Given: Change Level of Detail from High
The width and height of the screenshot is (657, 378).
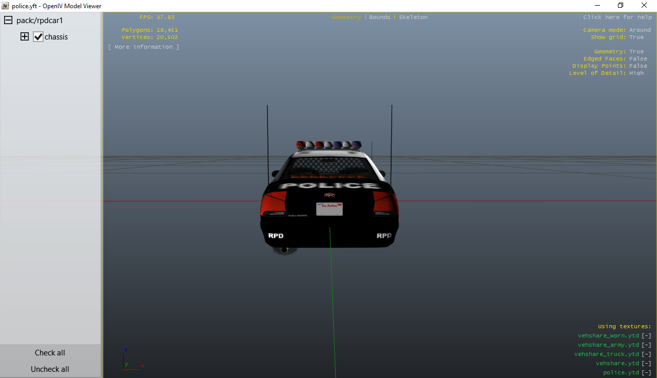Looking at the screenshot, I should click(x=636, y=73).
